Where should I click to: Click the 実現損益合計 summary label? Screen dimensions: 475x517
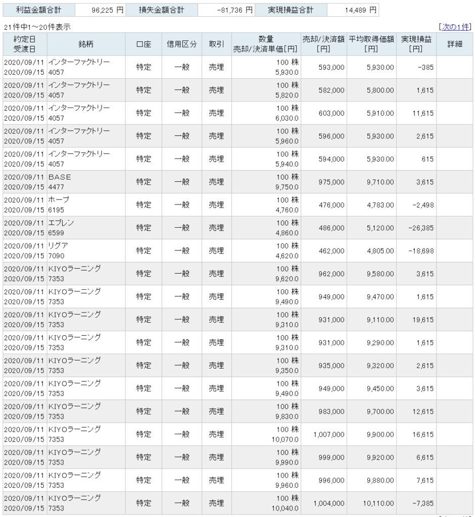pos(291,10)
